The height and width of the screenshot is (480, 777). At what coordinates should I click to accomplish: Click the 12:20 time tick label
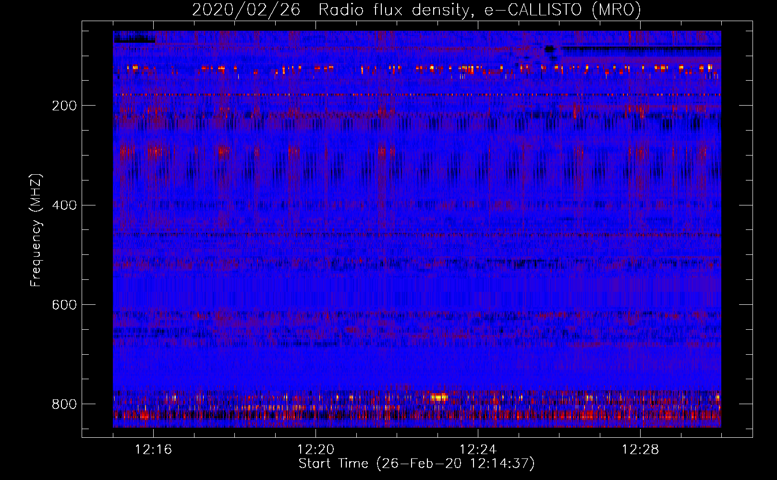point(316,450)
